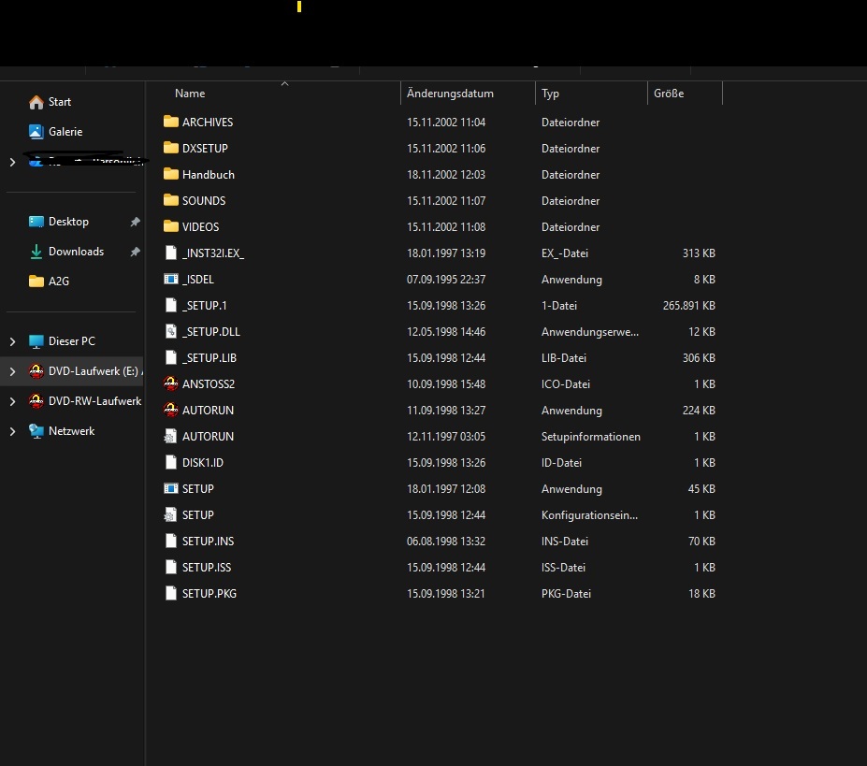Expand the Netzwerk tree node

(x=12, y=431)
